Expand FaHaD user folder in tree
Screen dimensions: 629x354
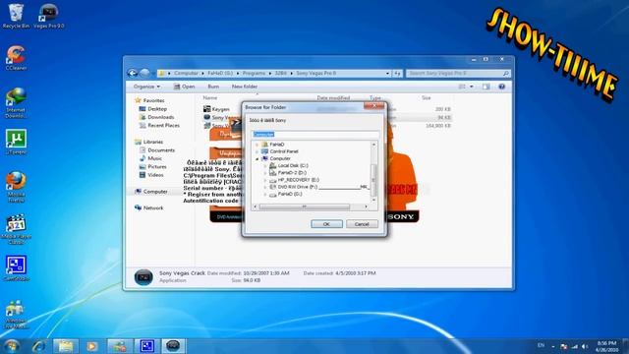[x=257, y=145]
